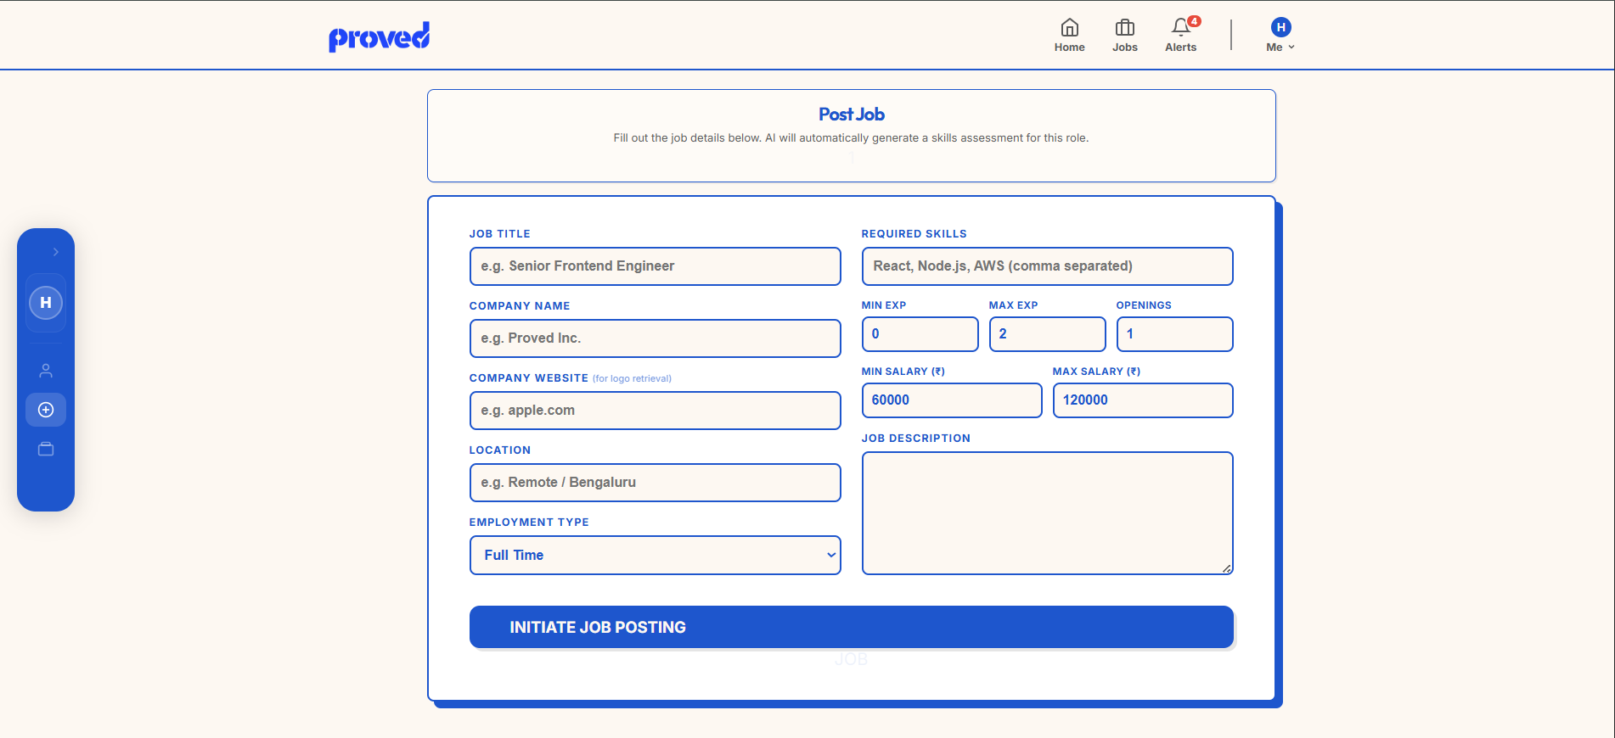Click the Proved logo
Screen dimensions: 1615x738
pos(379,36)
